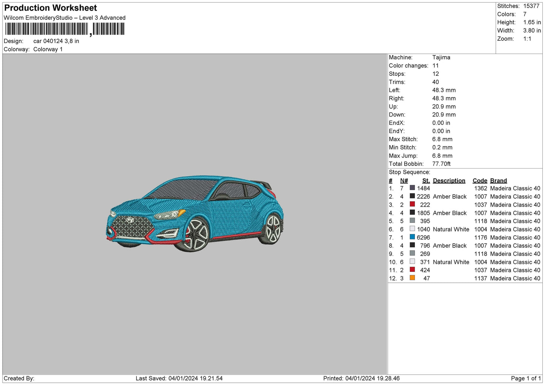
Task: Click 'Natural White' description in row 10
Action: [451, 262]
